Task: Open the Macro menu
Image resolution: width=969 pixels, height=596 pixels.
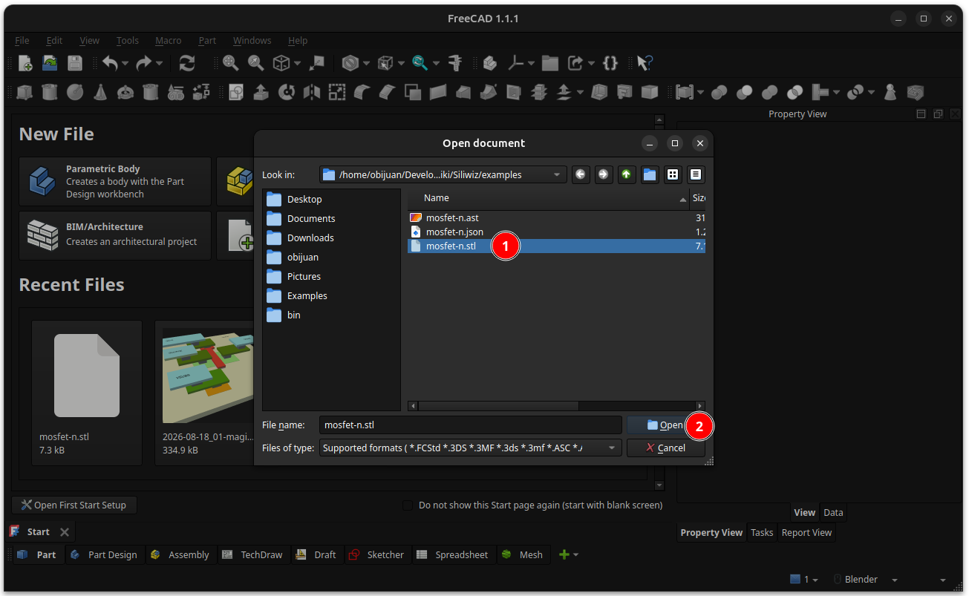Action: tap(169, 41)
